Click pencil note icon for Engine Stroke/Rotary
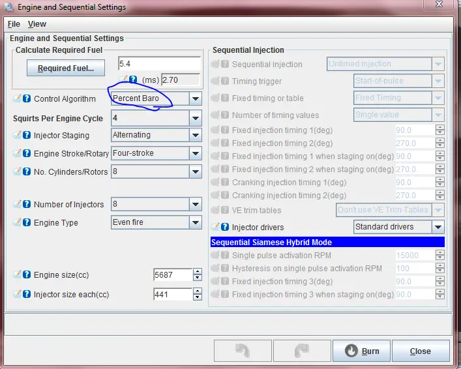 [x=17, y=153]
